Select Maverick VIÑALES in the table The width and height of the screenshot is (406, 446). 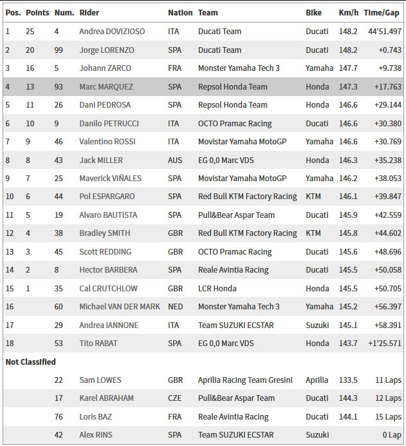pyautogui.click(x=111, y=179)
